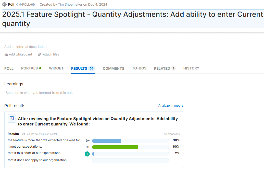Toggle 'Results not visible in portal' eye icon

point(23,134)
